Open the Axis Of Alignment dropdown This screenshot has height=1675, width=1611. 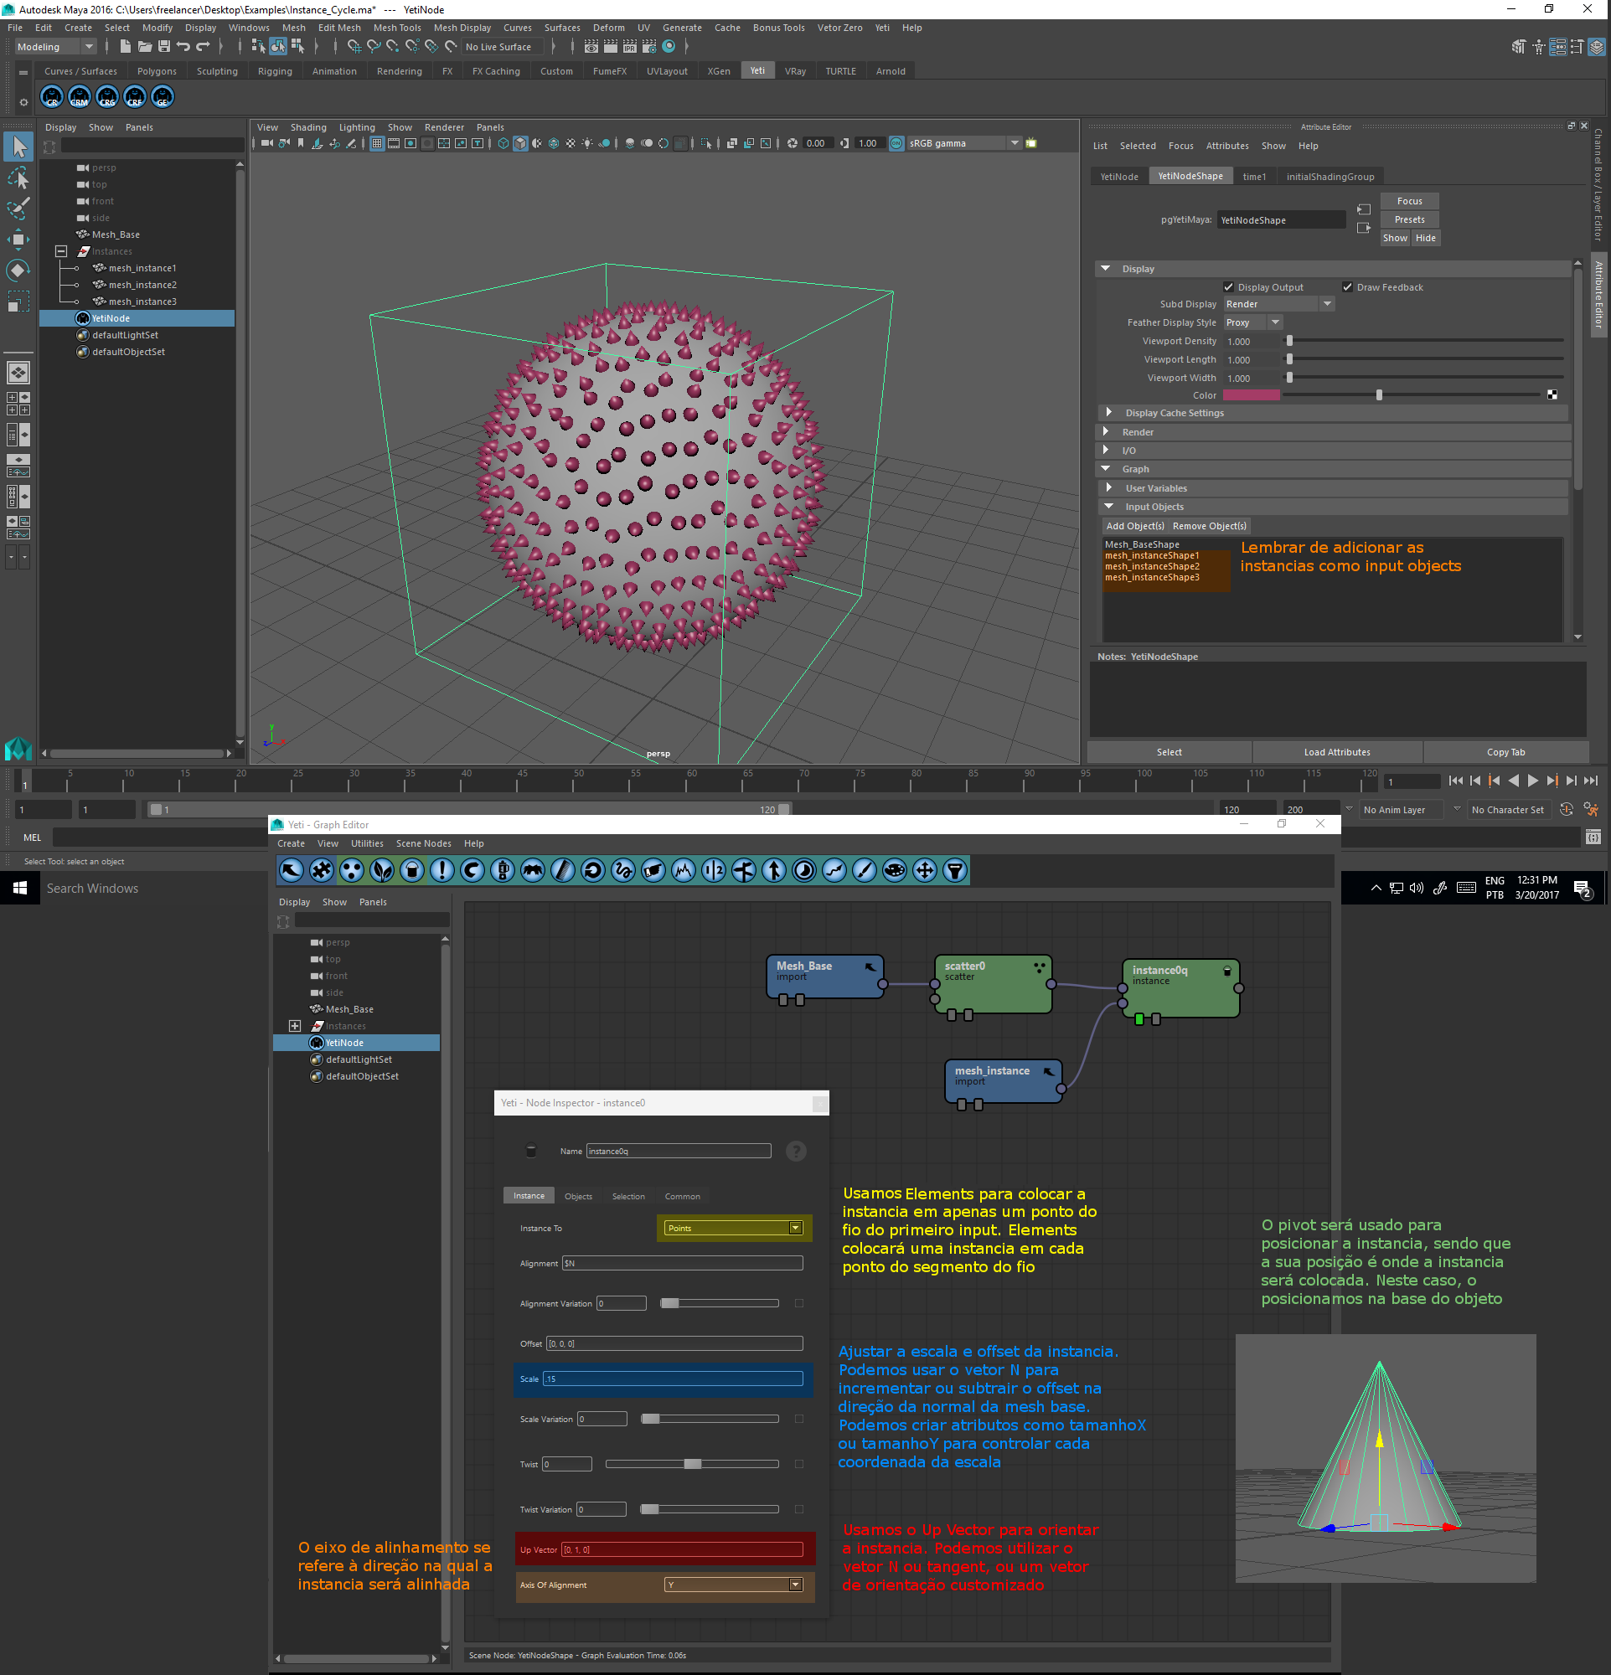tap(734, 1585)
